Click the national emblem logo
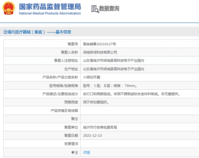 point(8,8)
